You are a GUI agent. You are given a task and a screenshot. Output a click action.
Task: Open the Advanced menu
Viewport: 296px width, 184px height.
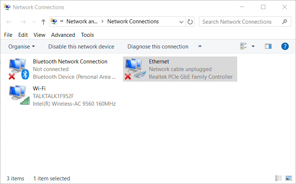(x=63, y=35)
